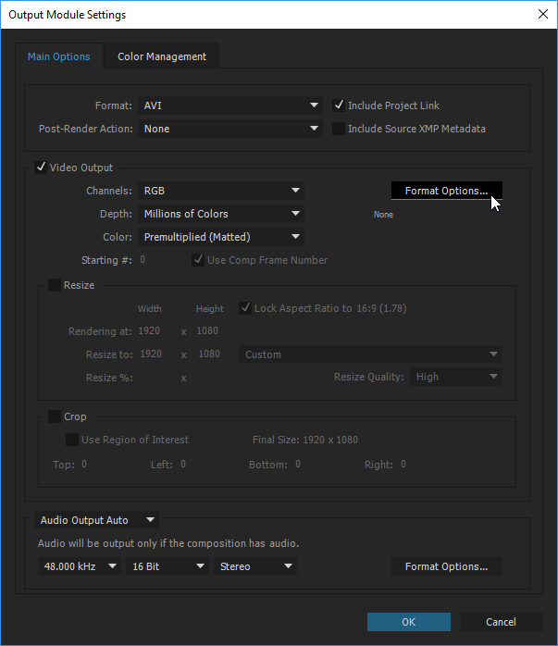
Task: Switch to the Color Management tab
Action: [x=162, y=56]
